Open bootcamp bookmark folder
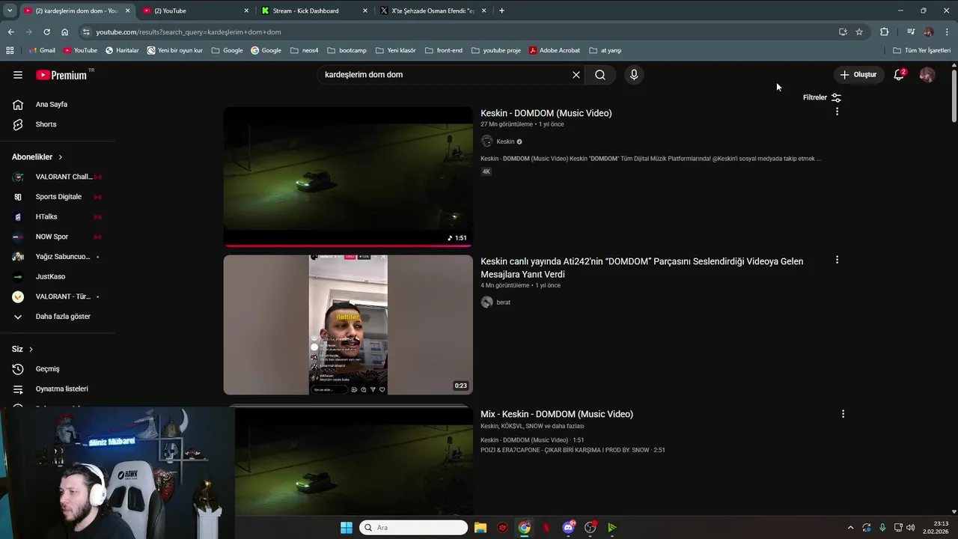This screenshot has height=539, width=958. pos(347,50)
